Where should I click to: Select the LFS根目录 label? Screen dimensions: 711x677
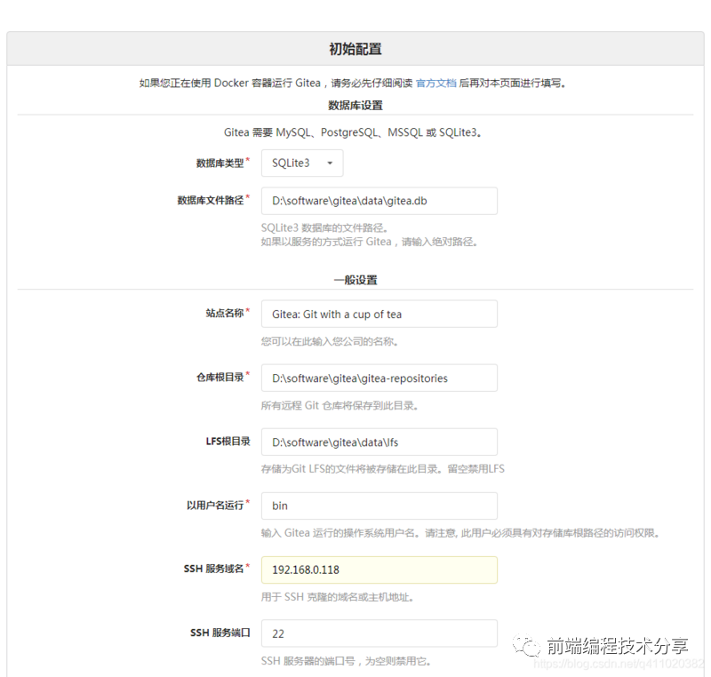click(228, 442)
